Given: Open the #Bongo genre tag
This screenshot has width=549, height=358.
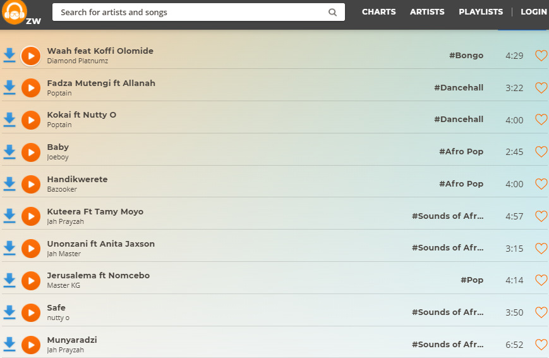Looking at the screenshot, I should [466, 56].
